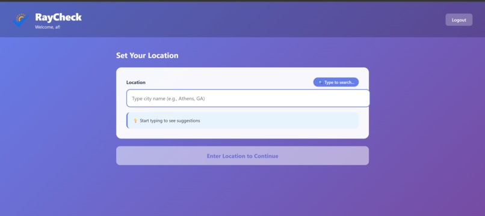This screenshot has height=216, width=485.
Task: Click the 'Start typing to see suggestions' hint
Action: [242, 121]
